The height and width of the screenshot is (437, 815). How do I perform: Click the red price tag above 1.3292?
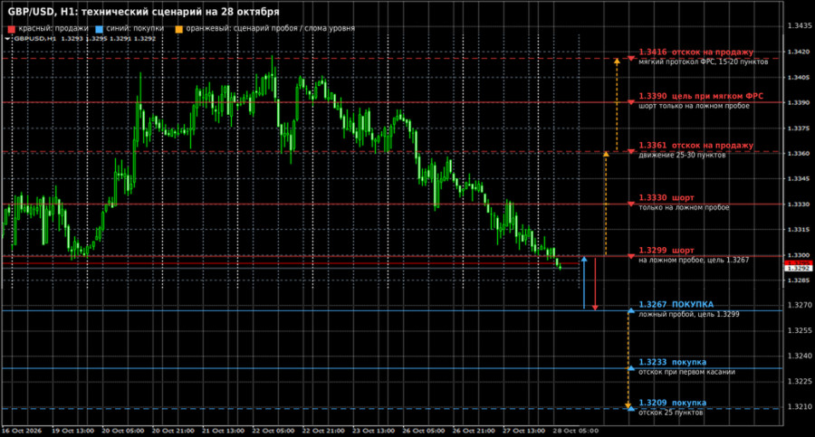(799, 263)
